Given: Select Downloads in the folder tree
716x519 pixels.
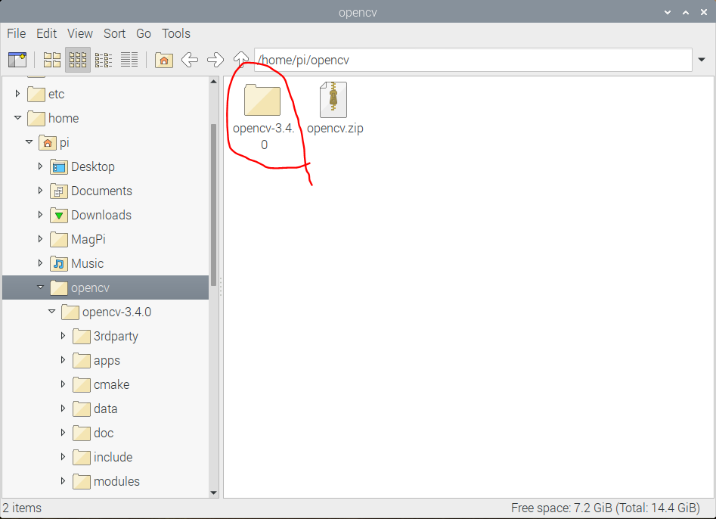Looking at the screenshot, I should coord(101,215).
